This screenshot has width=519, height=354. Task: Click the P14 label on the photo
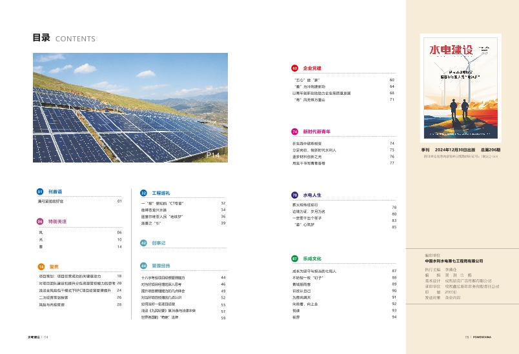[x=213, y=155]
